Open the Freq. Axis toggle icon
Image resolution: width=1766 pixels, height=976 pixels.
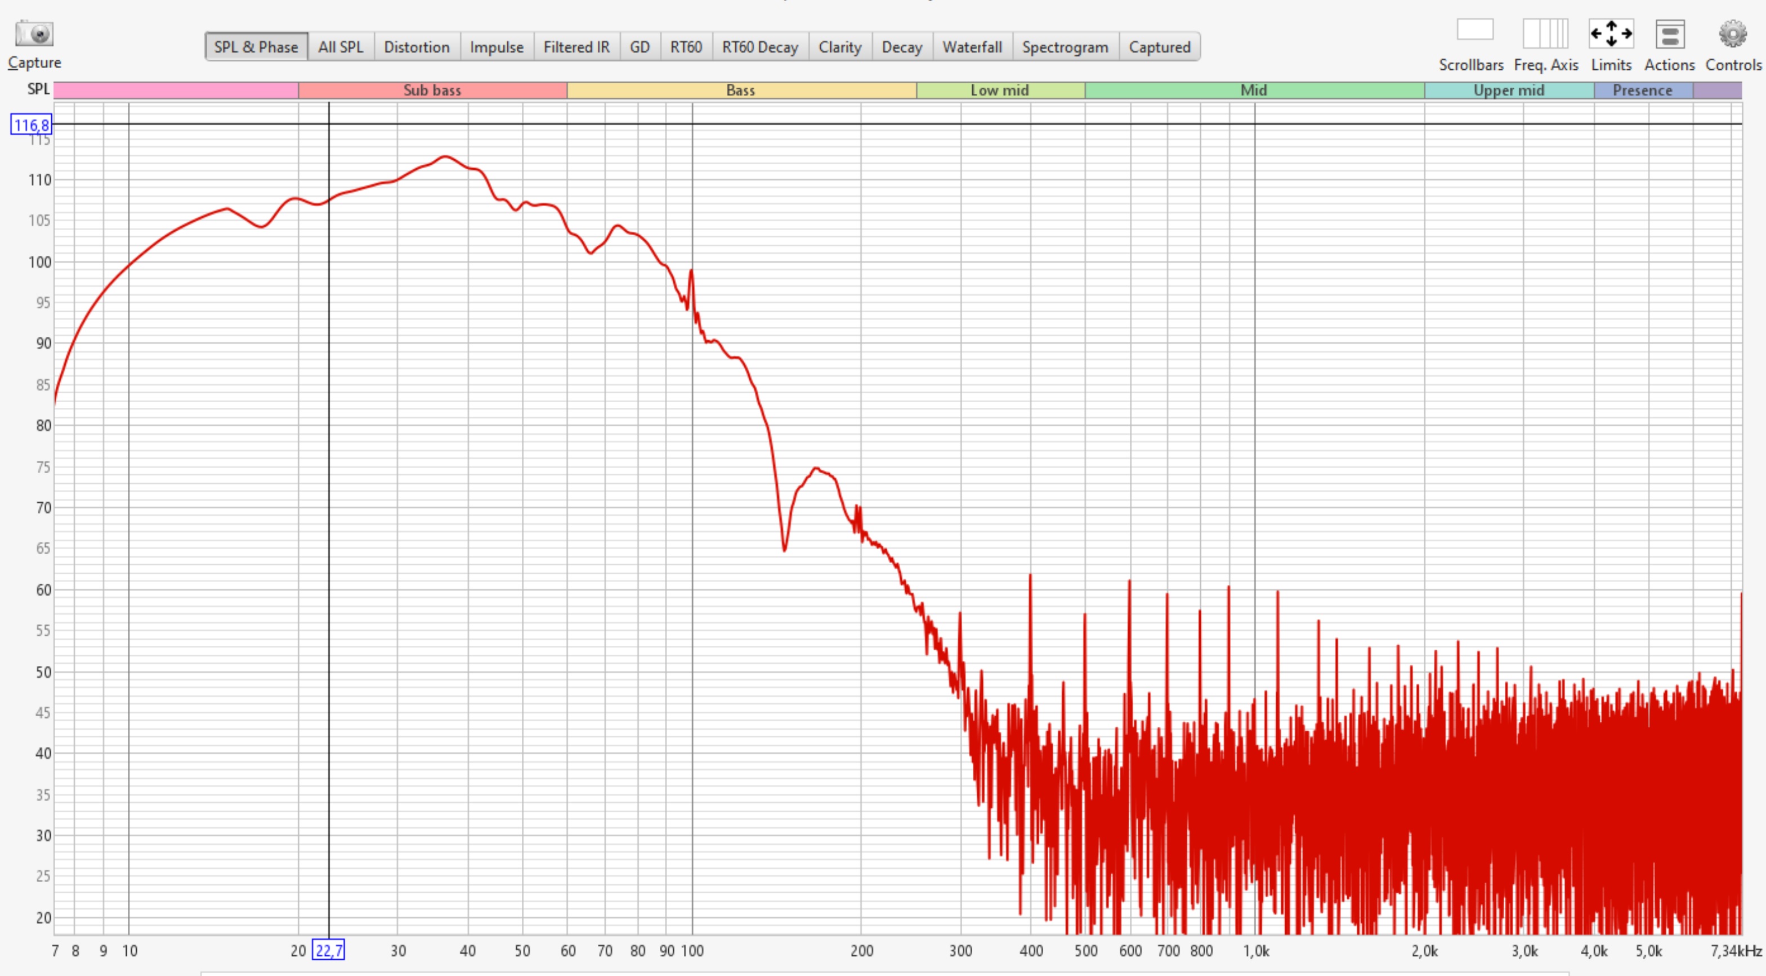1545,33
